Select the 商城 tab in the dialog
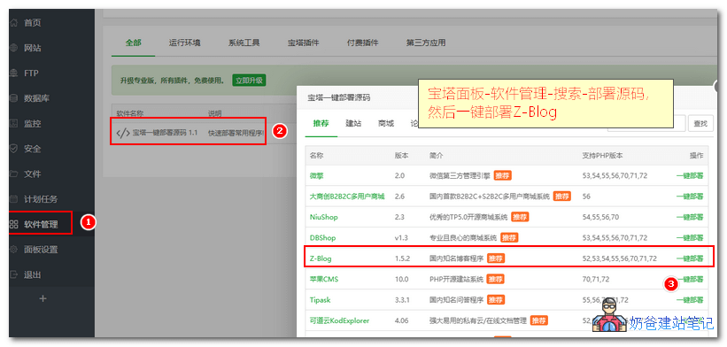 386,124
